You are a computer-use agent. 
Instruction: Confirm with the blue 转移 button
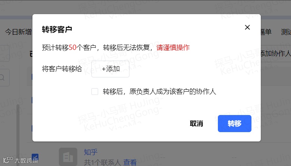click(x=235, y=124)
